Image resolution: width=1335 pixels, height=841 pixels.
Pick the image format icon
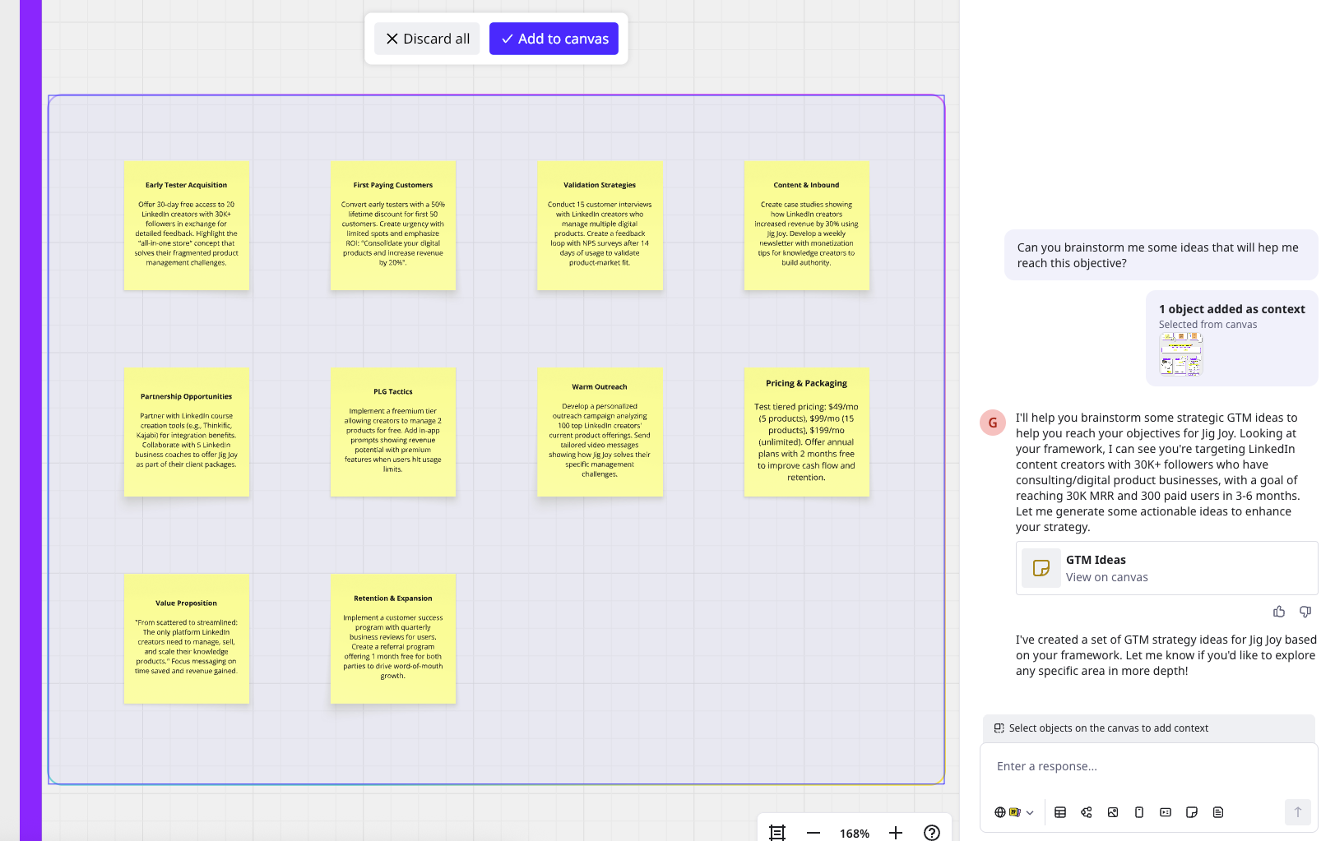pyautogui.click(x=1113, y=812)
